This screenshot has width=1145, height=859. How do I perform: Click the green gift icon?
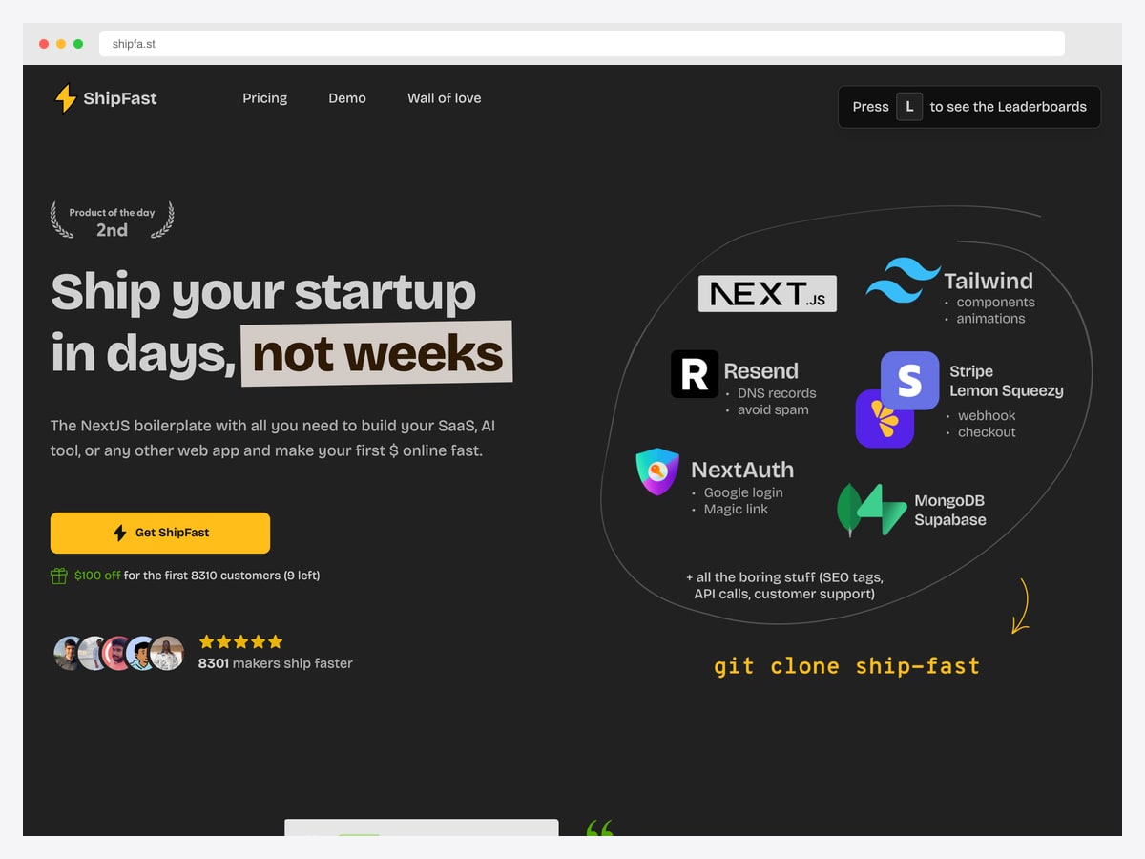[x=59, y=576]
